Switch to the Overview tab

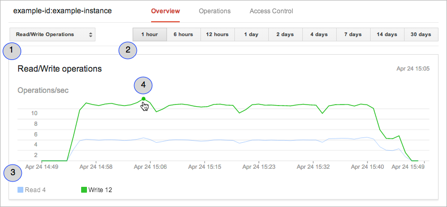tap(165, 11)
